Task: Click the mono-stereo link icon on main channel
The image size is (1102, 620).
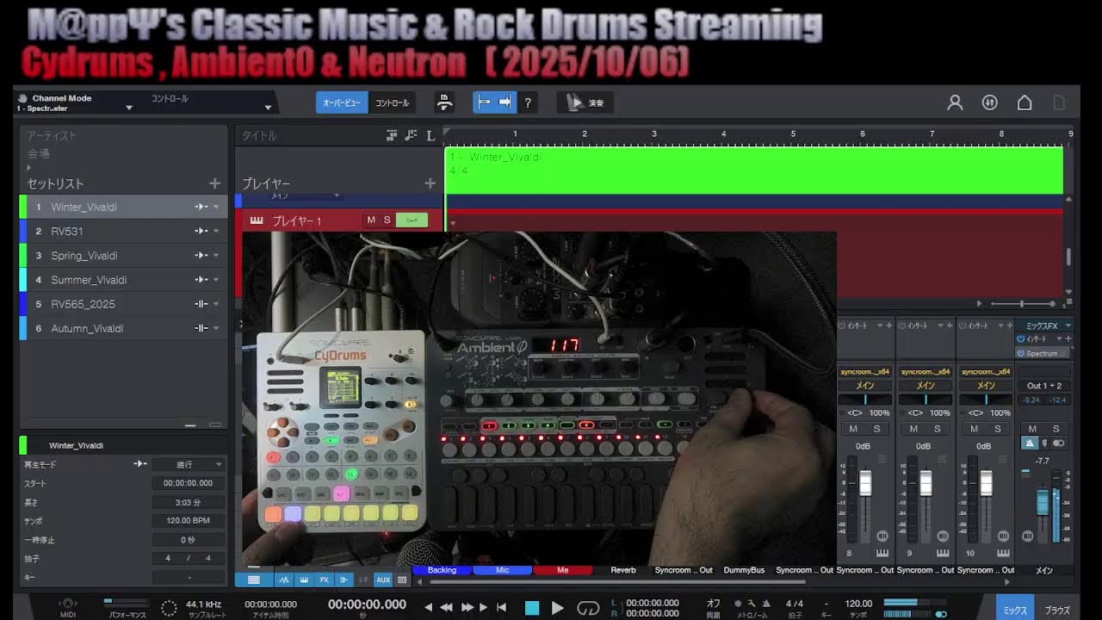Action: click(1058, 443)
